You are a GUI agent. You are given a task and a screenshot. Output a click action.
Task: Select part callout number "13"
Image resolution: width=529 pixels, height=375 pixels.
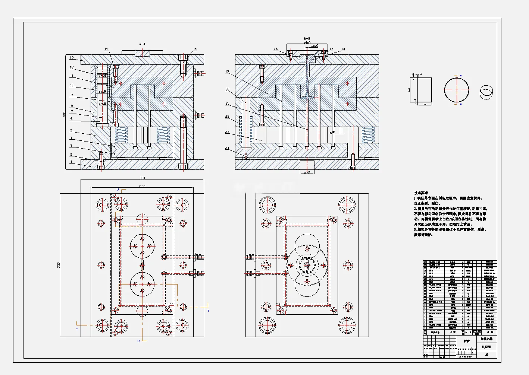pos(72,58)
